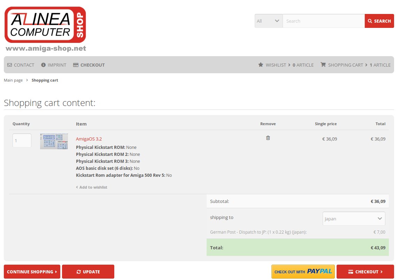Viewport: 400px width, 280px height.
Task: Click the red SEARCH button
Action: click(x=379, y=21)
